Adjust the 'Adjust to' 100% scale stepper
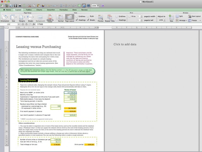The image size is (202, 152). [164, 20]
